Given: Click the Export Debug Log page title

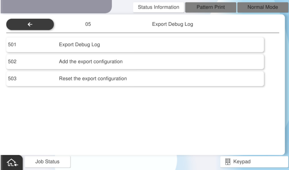Looking at the screenshot, I should click(x=173, y=25).
